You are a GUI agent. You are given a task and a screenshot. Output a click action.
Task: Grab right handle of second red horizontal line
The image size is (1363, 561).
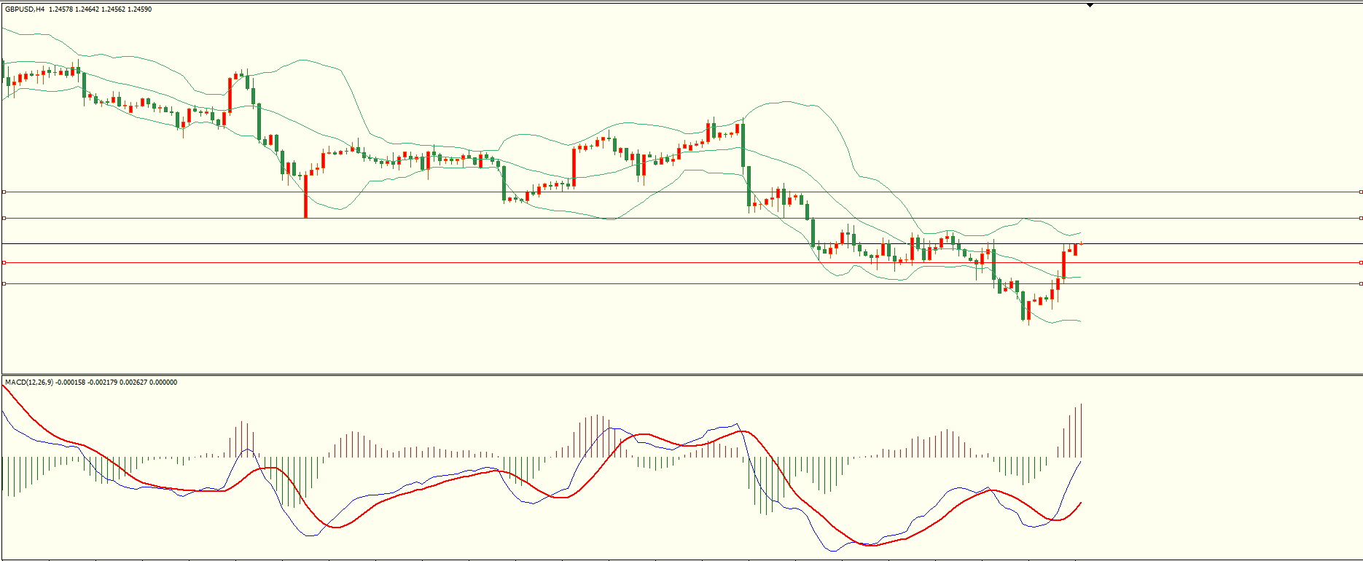coord(1360,218)
